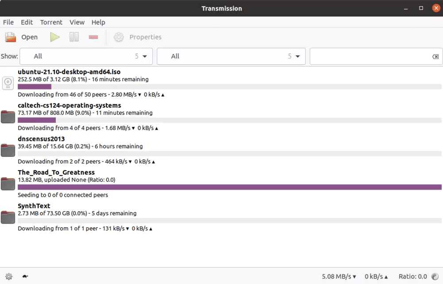This screenshot has width=443, height=284.
Task: Open the Properties panel for the selected torrent
Action: click(137, 37)
